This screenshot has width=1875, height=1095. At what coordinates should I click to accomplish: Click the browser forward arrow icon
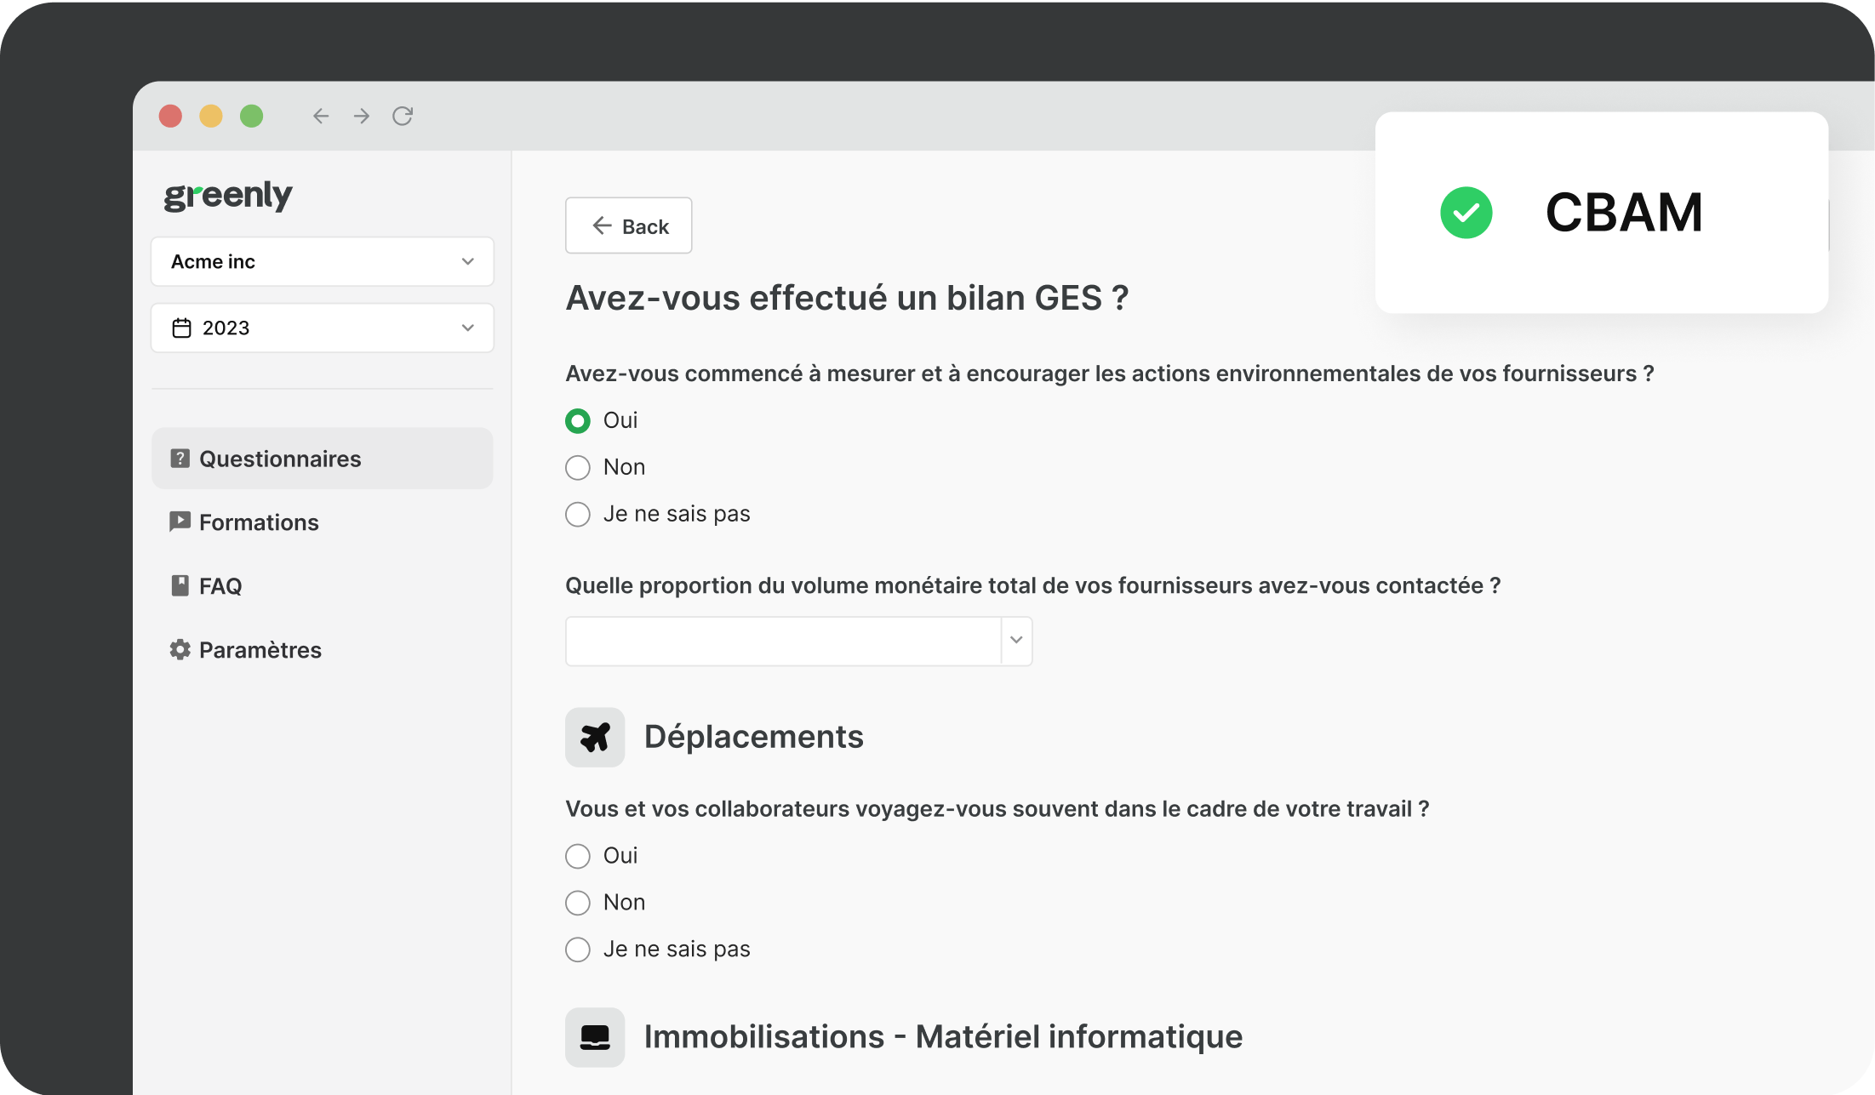pos(362,116)
